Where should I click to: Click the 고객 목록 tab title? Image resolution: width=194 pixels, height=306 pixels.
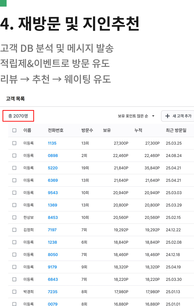pyautogui.click(x=15, y=99)
